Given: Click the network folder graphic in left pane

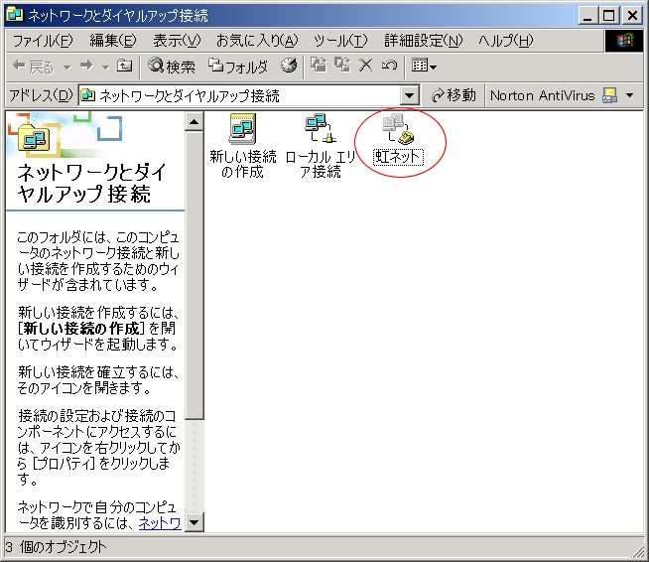Looking at the screenshot, I should [x=34, y=138].
